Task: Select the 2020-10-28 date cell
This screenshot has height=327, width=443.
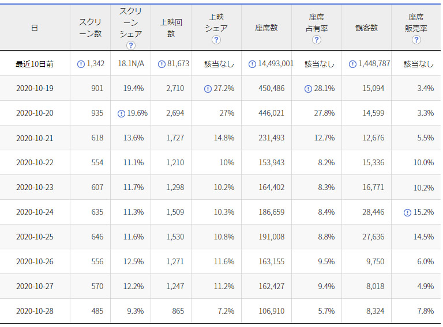Action: (35, 311)
